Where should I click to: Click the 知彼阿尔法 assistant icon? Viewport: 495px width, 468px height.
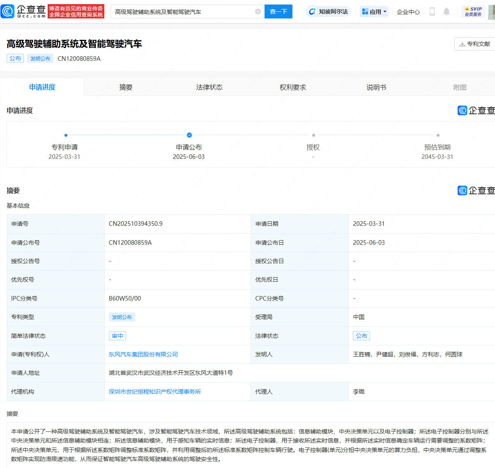[x=328, y=11]
